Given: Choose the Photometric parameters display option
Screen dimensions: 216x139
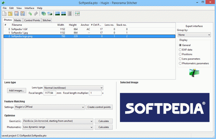Looking at the screenshot, I should pyautogui.click(x=180, y=63).
